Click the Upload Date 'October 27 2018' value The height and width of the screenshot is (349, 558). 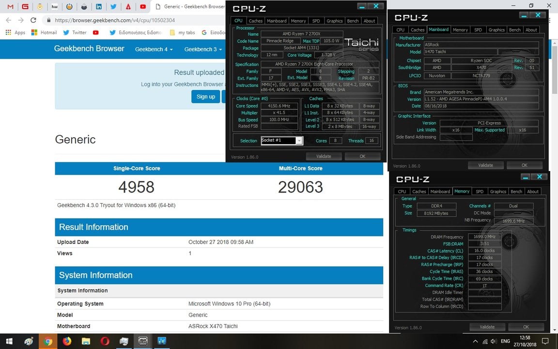click(x=221, y=242)
